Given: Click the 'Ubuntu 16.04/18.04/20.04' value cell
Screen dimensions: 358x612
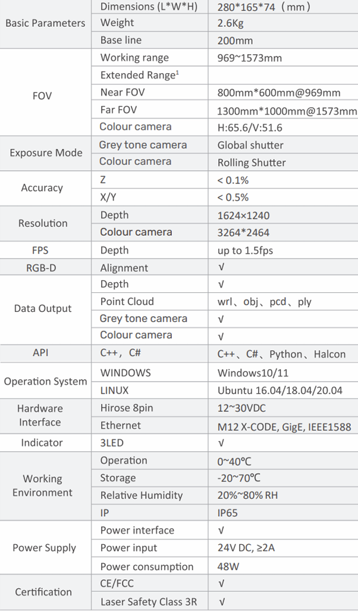Looking at the screenshot, I should 280,391.
